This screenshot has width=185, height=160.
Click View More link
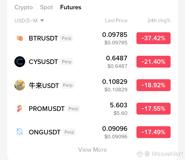pos(92,150)
